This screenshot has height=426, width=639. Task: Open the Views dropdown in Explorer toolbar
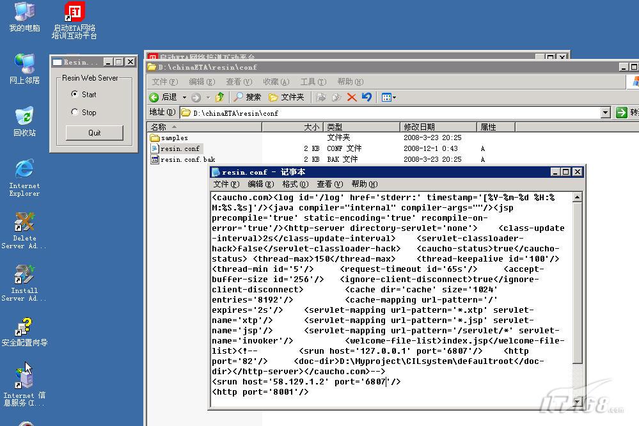pyautogui.click(x=389, y=97)
